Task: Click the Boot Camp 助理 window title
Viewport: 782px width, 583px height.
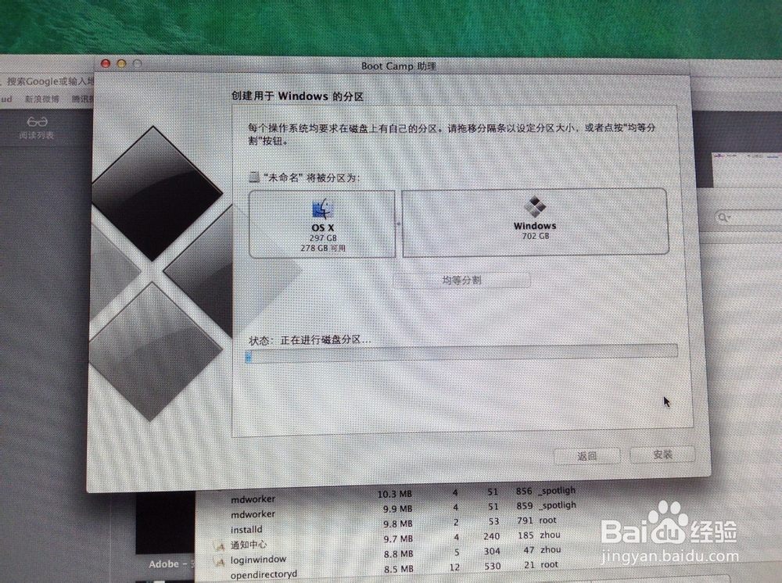Action: pos(399,66)
